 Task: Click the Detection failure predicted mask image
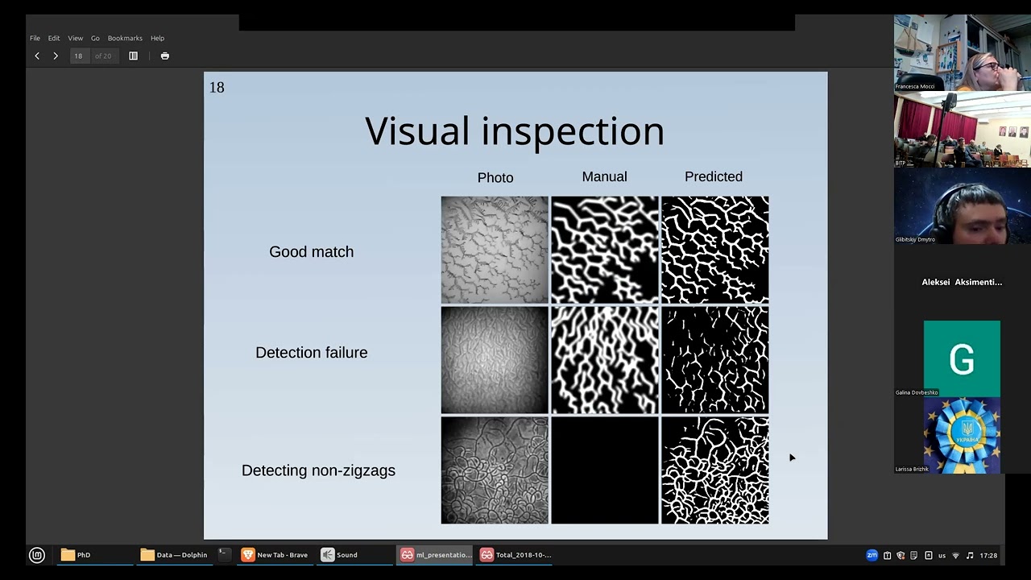[715, 360]
